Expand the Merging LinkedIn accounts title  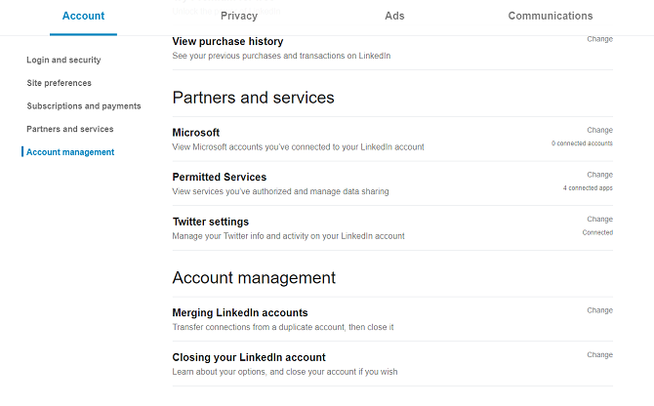pyautogui.click(x=240, y=312)
